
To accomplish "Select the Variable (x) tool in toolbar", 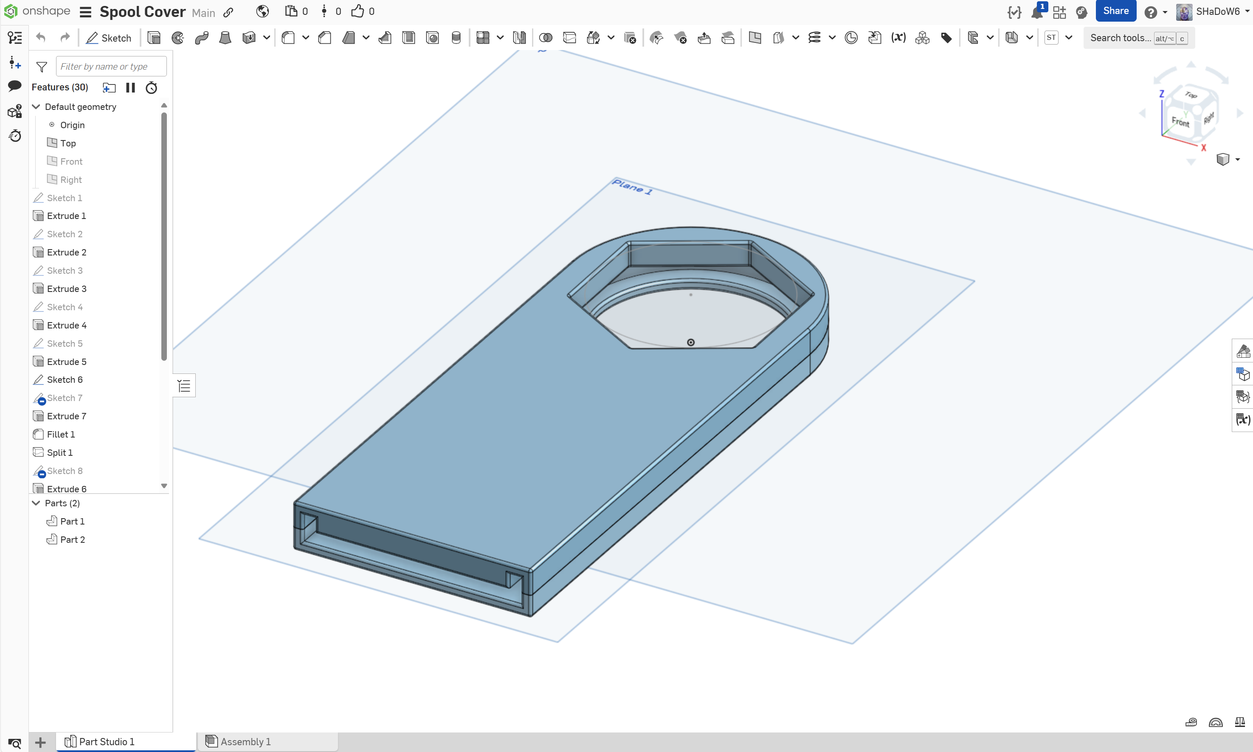I will (899, 38).
